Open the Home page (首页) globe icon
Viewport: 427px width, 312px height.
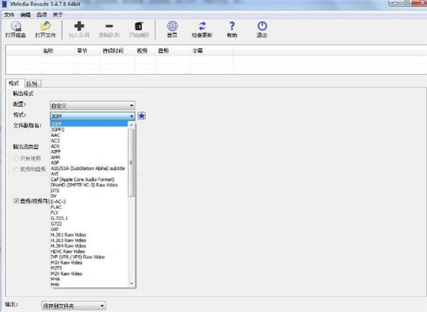(x=172, y=26)
